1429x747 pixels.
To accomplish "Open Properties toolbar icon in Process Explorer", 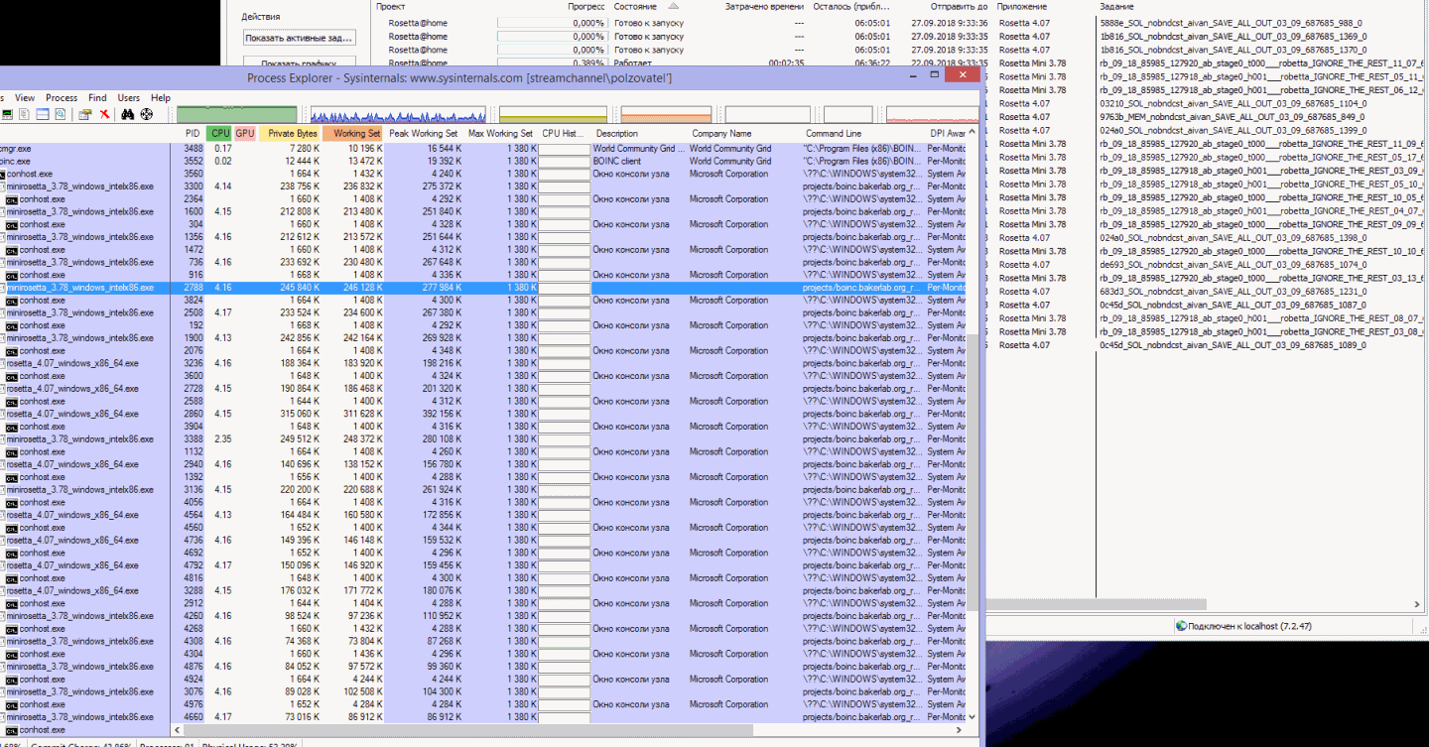I will (x=85, y=115).
